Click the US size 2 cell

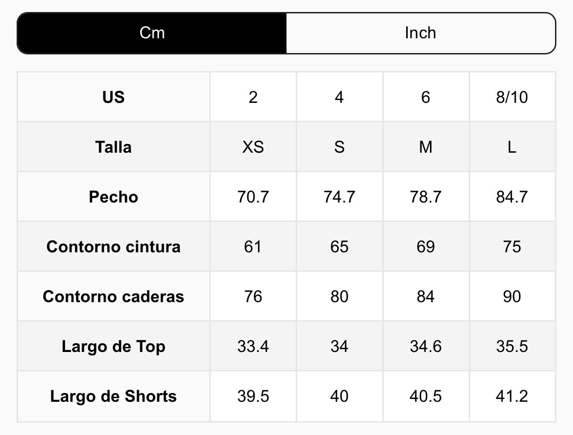253,97
